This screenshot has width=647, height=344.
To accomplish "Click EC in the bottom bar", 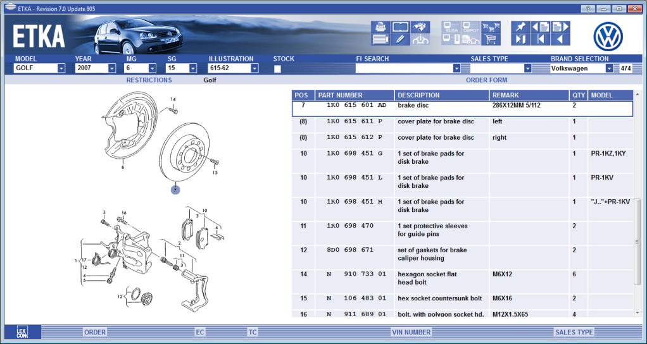I will click(x=200, y=332).
